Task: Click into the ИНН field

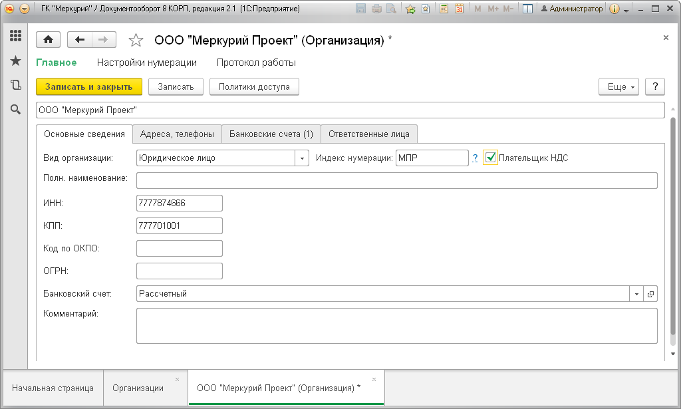Action: point(180,204)
